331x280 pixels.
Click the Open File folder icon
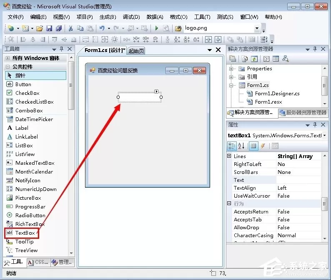[x=40, y=28]
